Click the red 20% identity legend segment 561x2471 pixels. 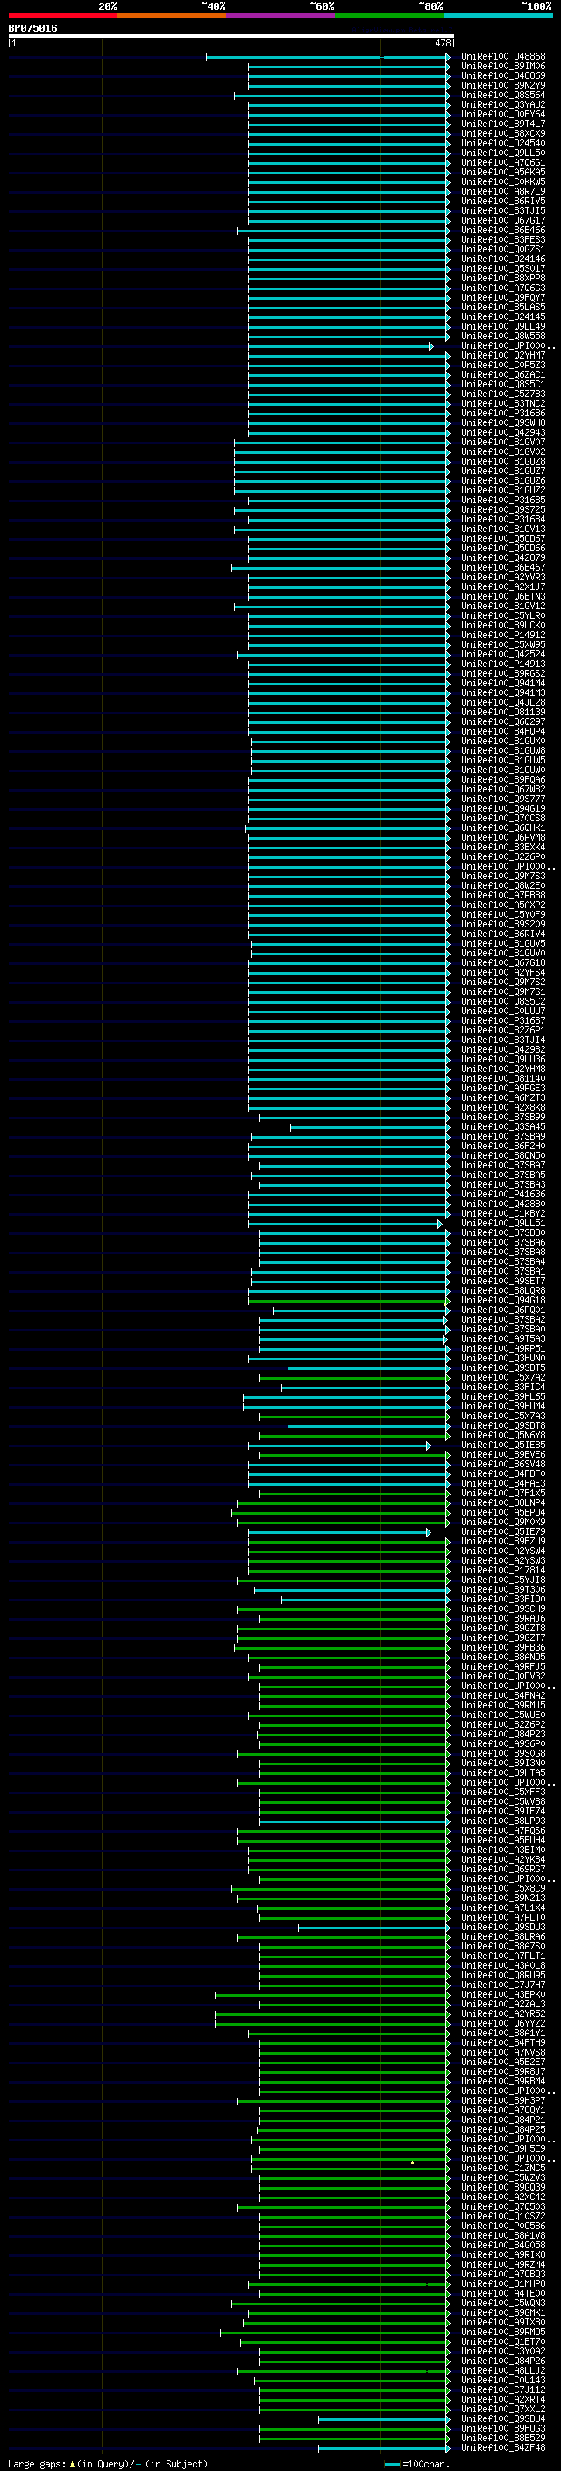(x=62, y=16)
